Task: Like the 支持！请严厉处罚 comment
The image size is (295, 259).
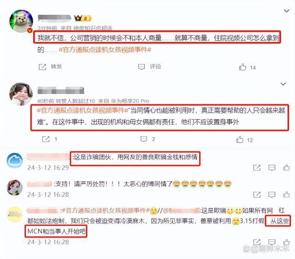Action: [x=286, y=195]
